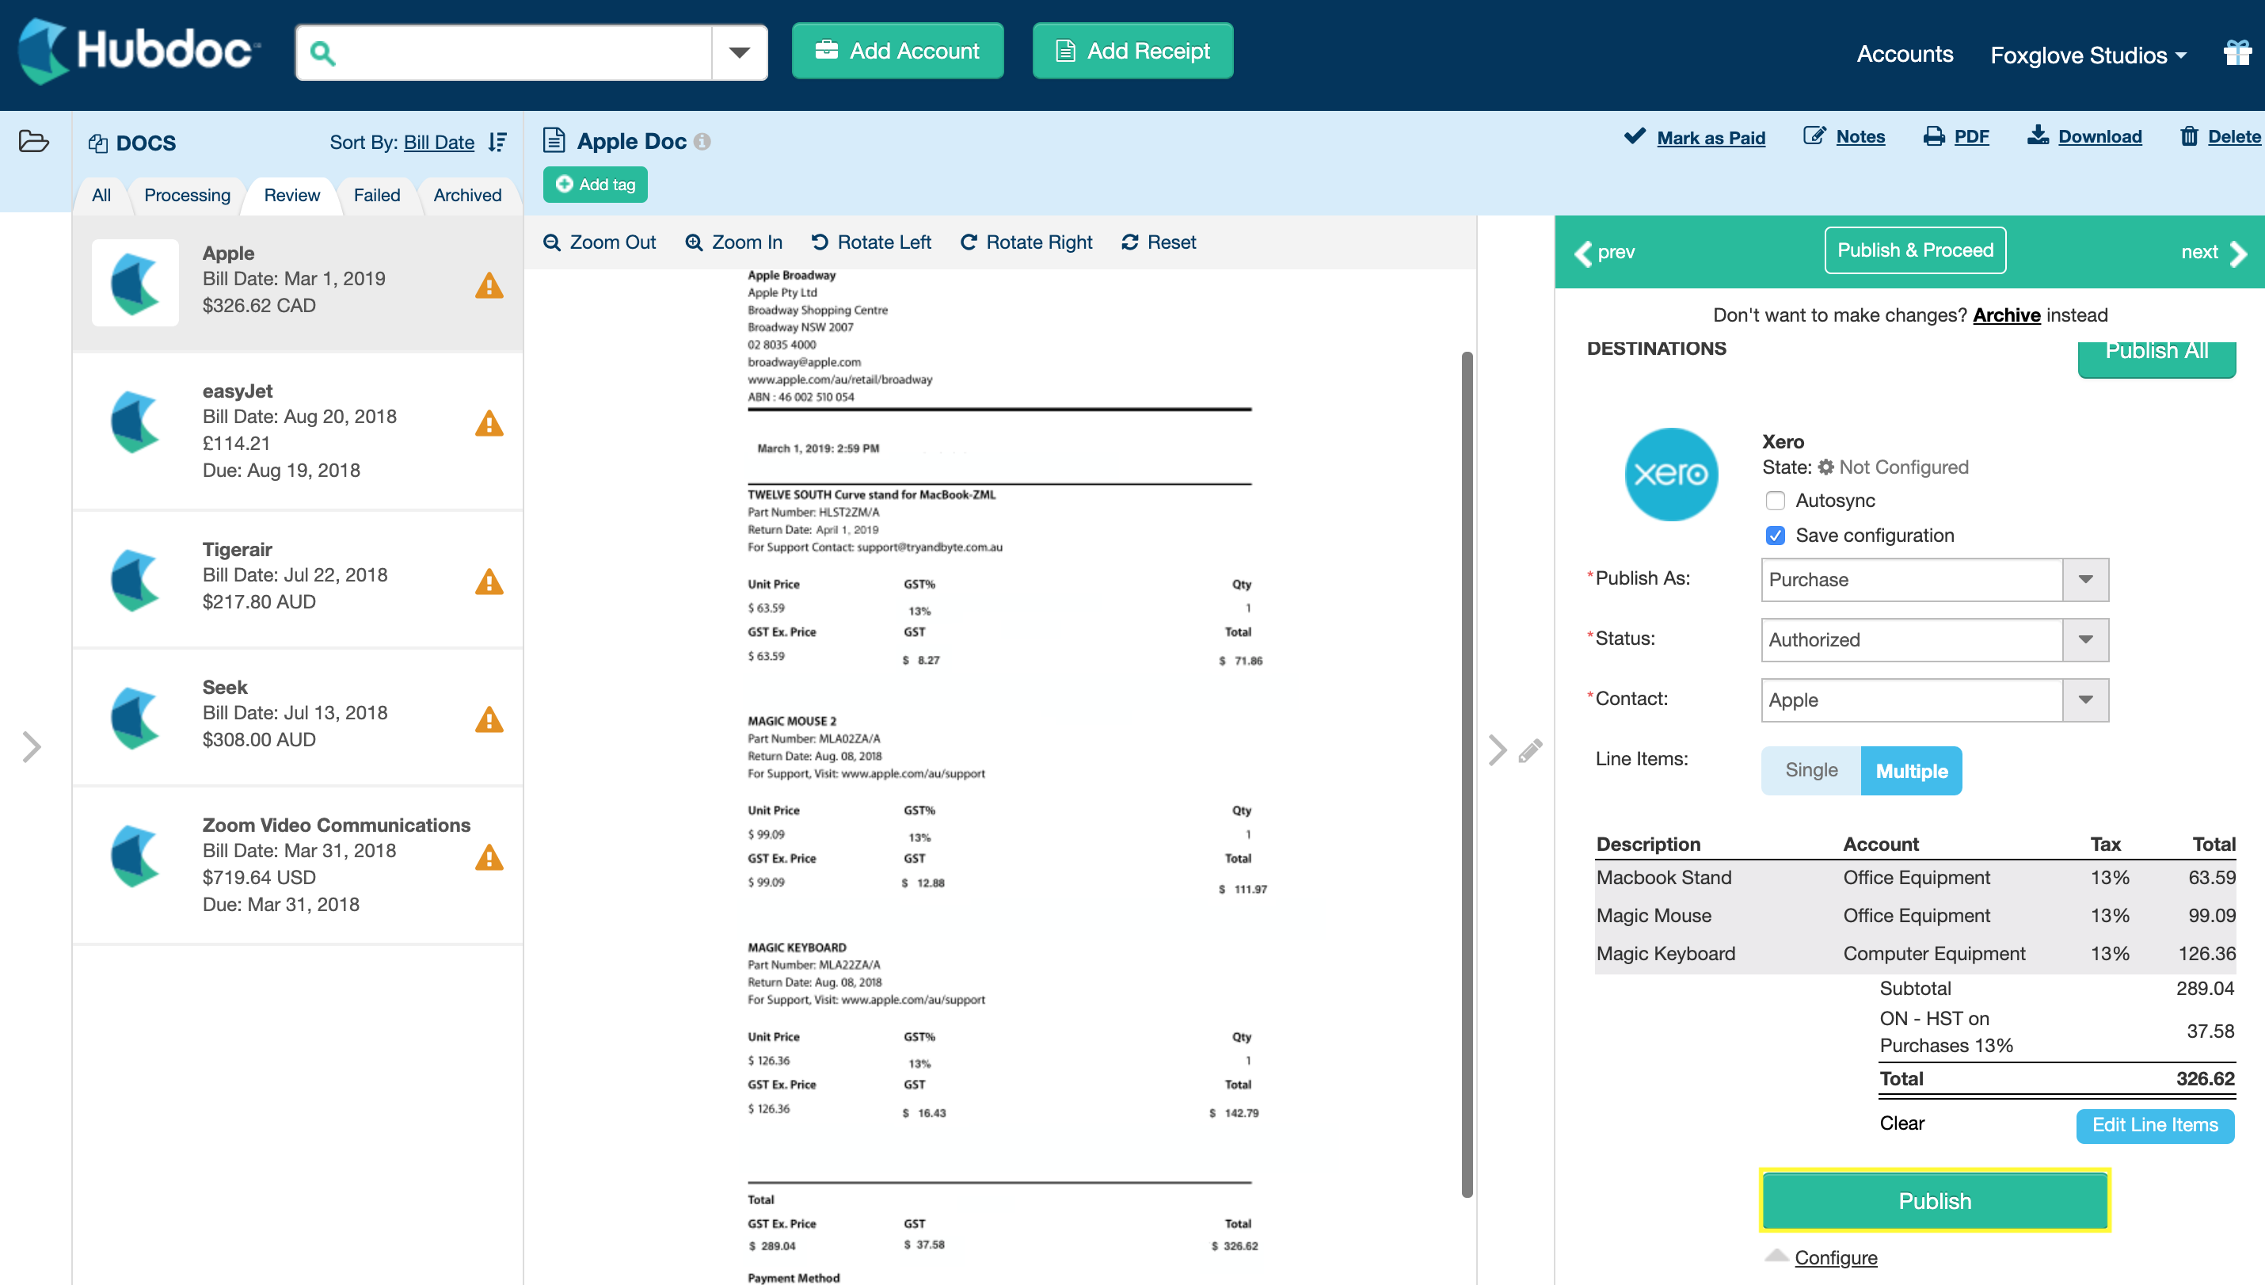2265x1285 pixels.
Task: Select Single line items
Action: point(1812,771)
